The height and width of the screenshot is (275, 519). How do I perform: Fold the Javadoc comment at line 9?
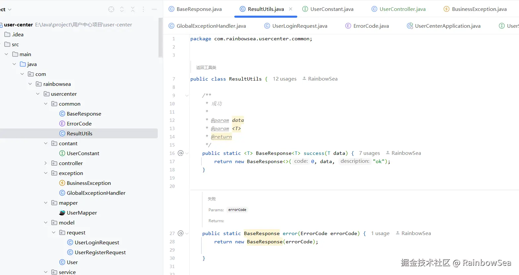point(187,96)
